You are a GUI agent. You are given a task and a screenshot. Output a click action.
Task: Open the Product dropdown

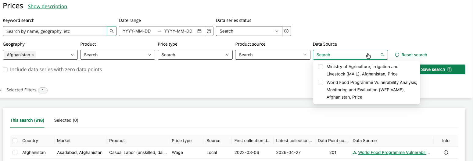coord(118,55)
